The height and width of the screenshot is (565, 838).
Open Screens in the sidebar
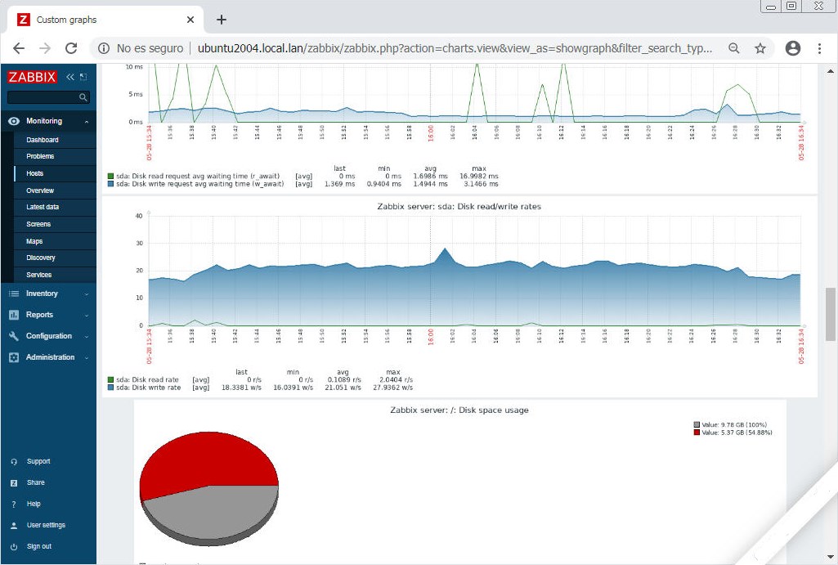(x=38, y=225)
